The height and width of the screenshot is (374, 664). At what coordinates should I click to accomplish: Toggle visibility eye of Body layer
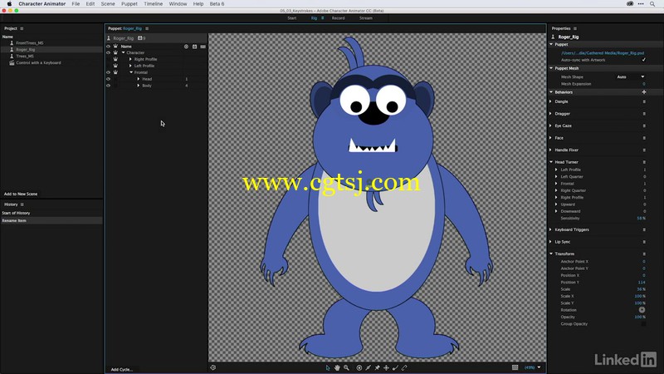point(108,86)
